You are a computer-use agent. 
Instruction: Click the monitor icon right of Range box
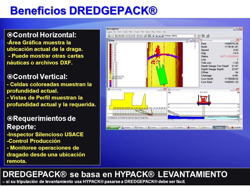(203, 36)
